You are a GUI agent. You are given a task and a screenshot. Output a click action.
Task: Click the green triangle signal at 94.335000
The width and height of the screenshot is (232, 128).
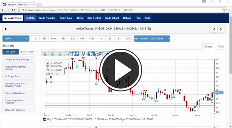tap(48, 70)
